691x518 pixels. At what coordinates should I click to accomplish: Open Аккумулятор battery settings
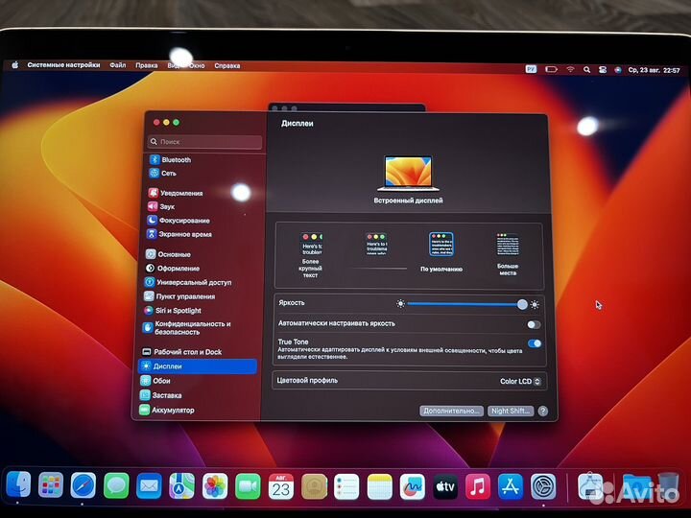(167, 411)
